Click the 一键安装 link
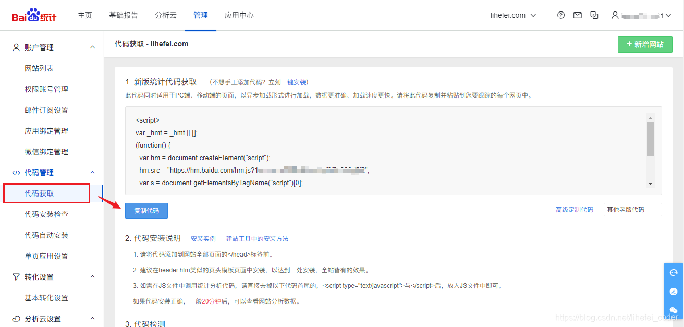The width and height of the screenshot is (684, 327). click(294, 82)
